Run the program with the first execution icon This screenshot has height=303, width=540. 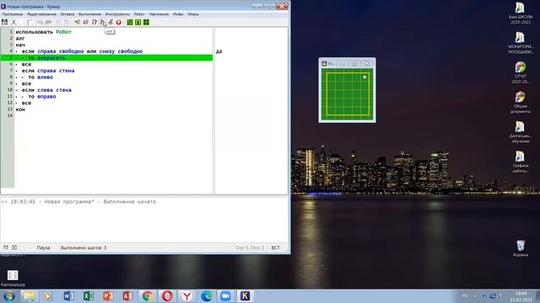click(x=78, y=22)
